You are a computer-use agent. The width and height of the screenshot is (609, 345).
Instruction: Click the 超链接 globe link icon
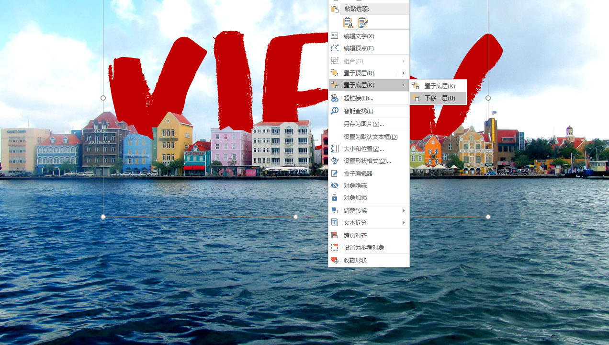335,98
